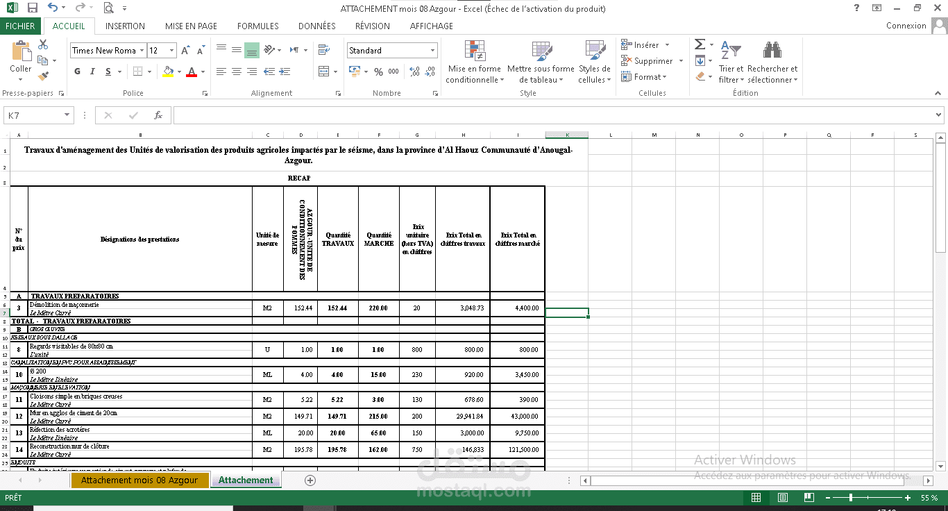948x511 pixels.
Task: Click the Copy icon in Presse-papiers
Action: (43, 60)
